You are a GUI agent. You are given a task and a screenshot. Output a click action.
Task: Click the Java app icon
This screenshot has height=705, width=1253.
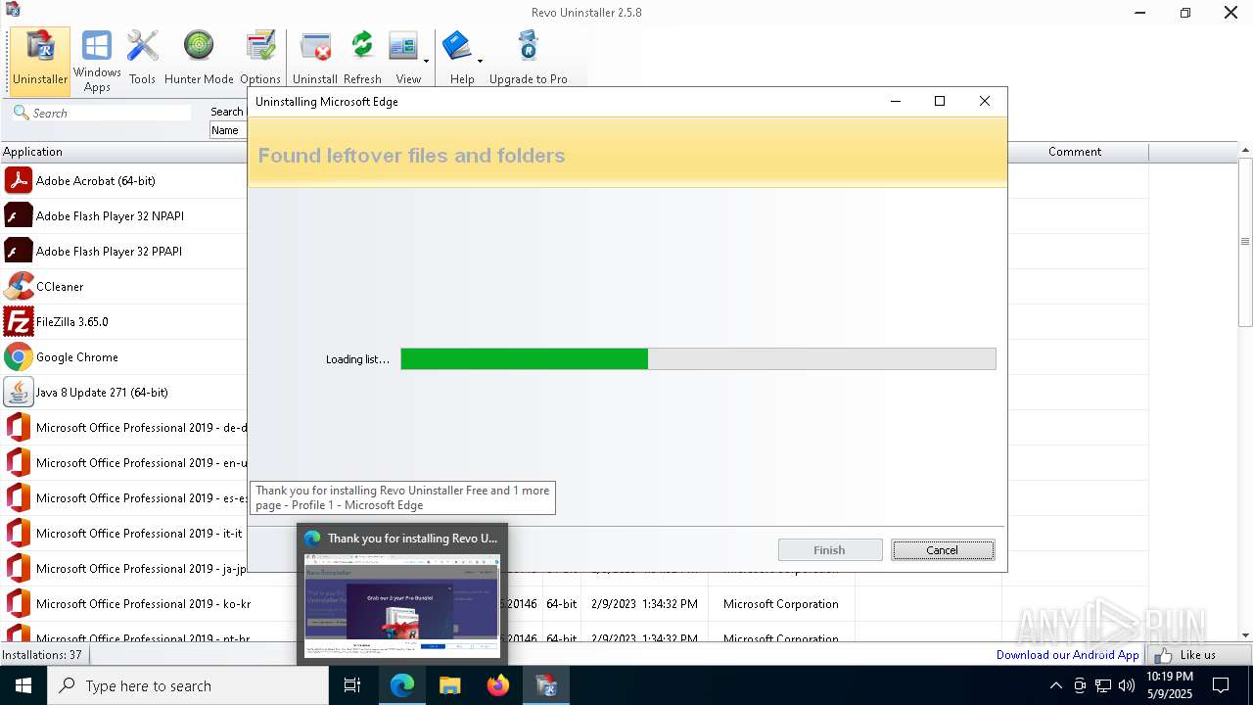(19, 393)
